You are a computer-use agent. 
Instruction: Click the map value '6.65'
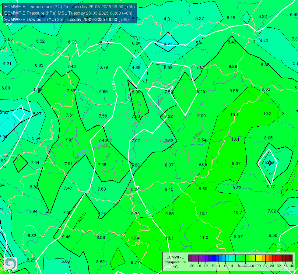coord(103,92)
